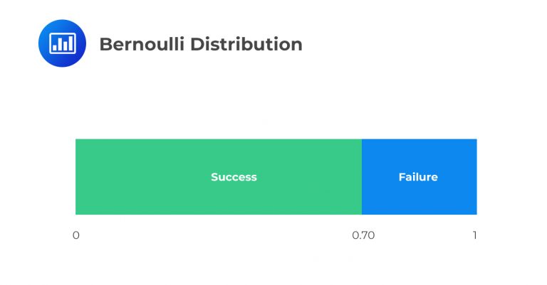Click the boundary between Success and Failure segments

pyautogui.click(x=362, y=177)
